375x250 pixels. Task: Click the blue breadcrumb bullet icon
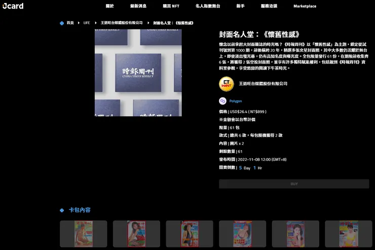62,23
